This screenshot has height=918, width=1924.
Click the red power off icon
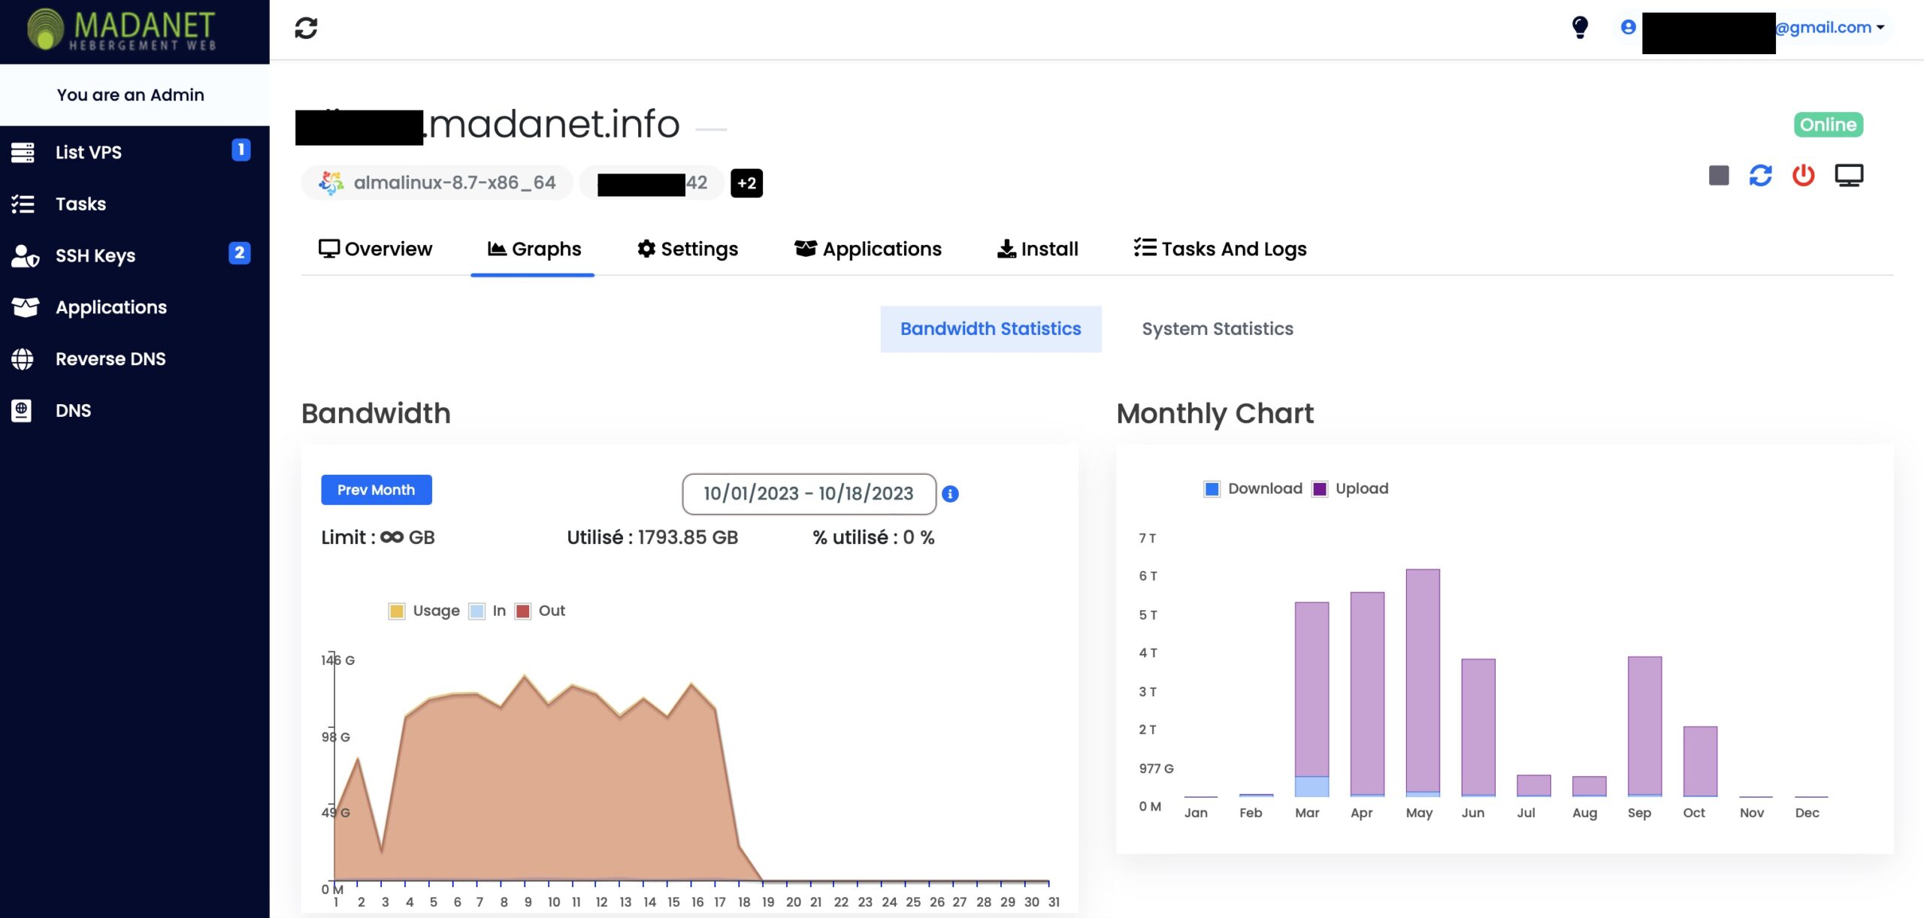click(x=1803, y=176)
